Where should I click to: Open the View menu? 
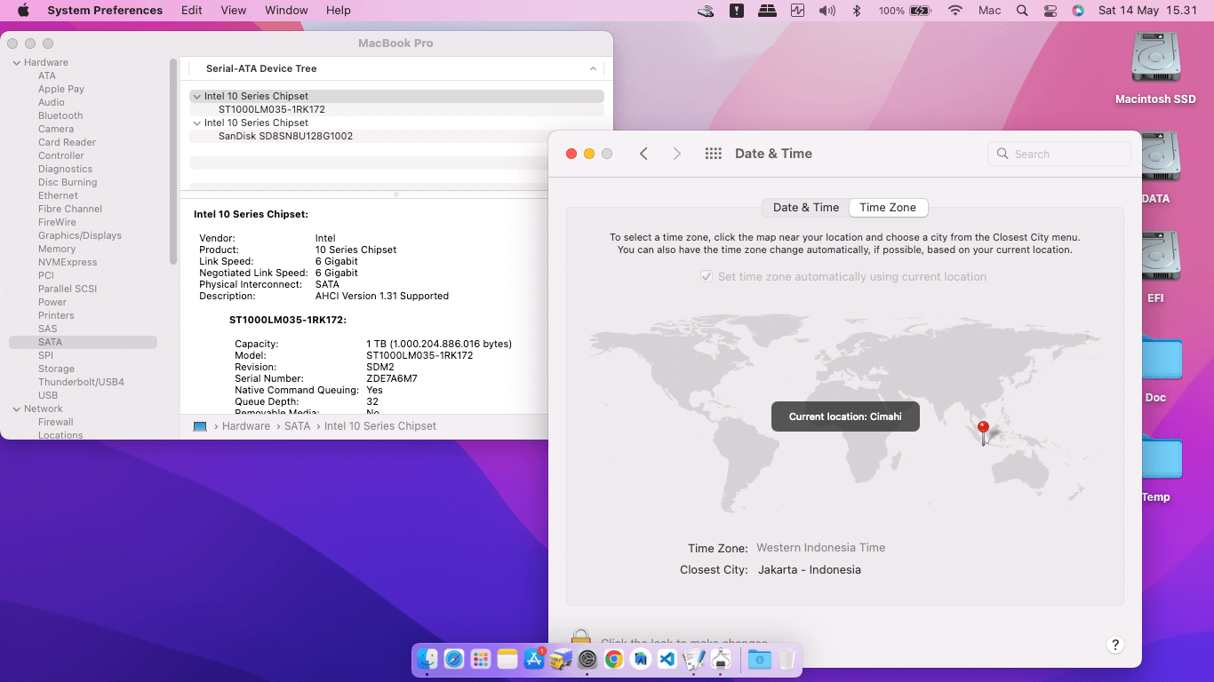click(x=234, y=11)
